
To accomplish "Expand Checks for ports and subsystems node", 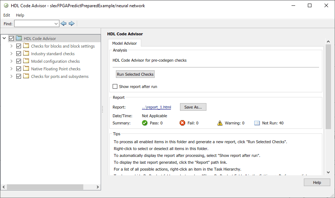I will tap(12, 76).
